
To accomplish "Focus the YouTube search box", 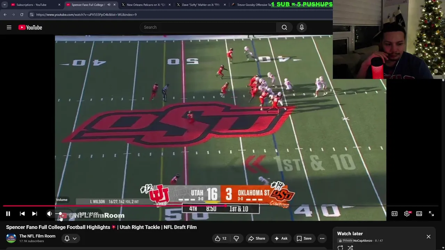I will 208,27.
